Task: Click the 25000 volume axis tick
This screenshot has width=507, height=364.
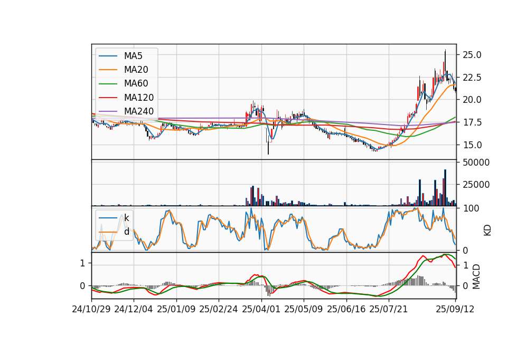Action: click(476, 185)
